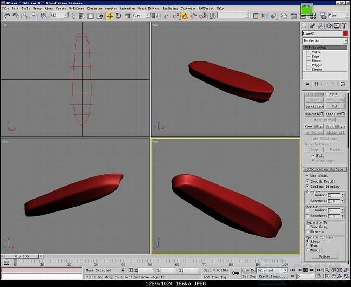Open the Utilities hammer panel tab
351x287 pixels.
click(345, 26)
